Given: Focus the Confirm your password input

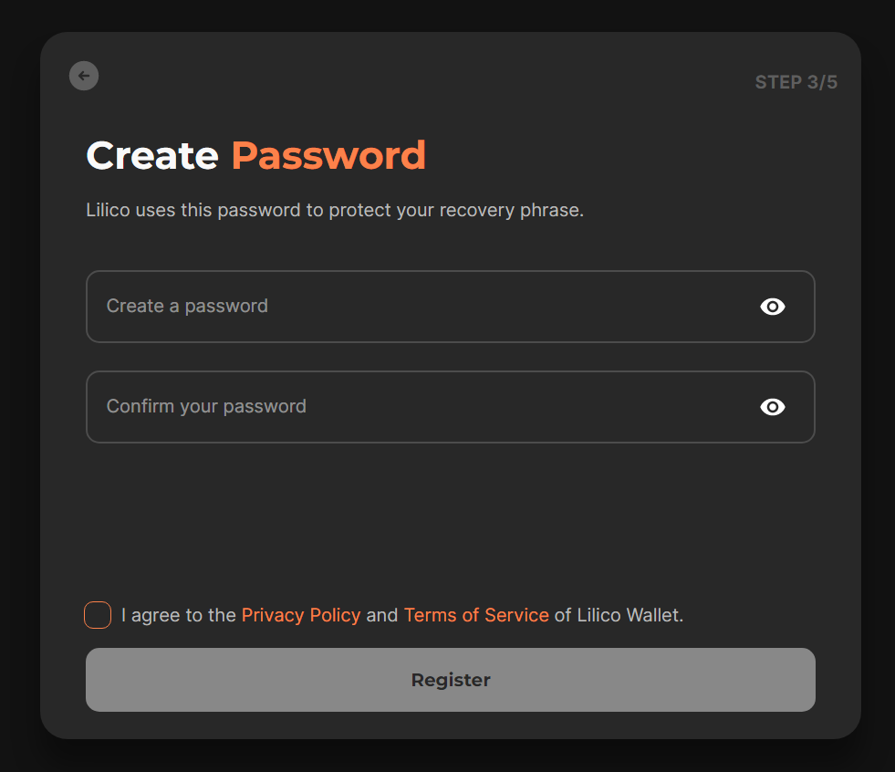Looking at the screenshot, I should coord(451,407).
